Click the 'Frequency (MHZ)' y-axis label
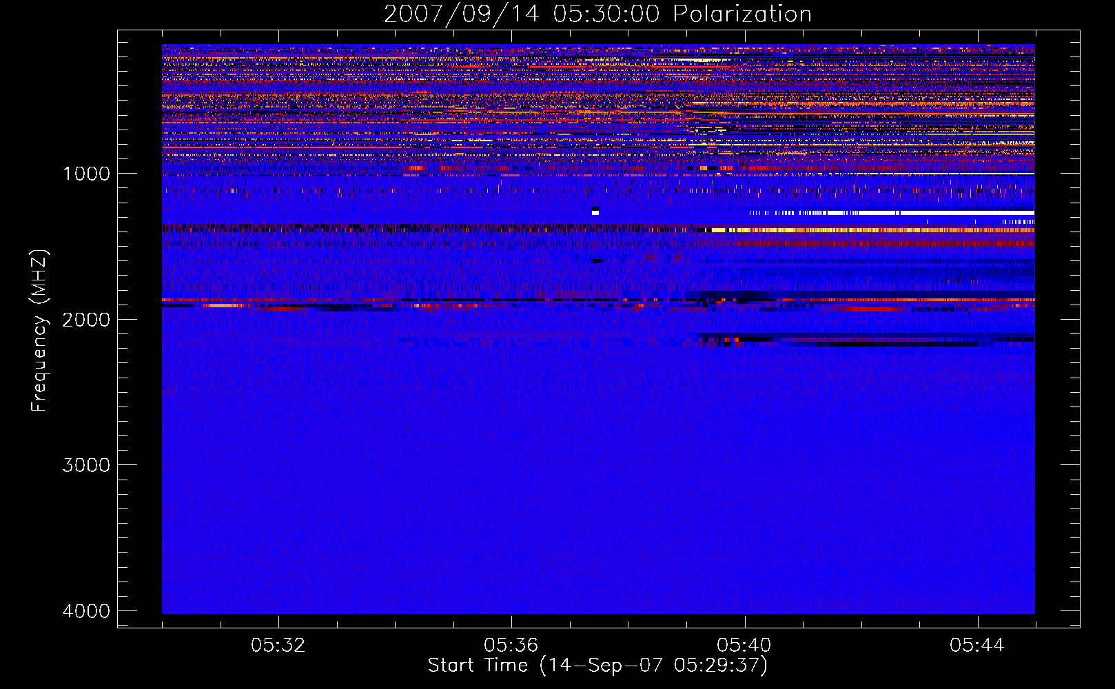The image size is (1115, 689). (40, 331)
